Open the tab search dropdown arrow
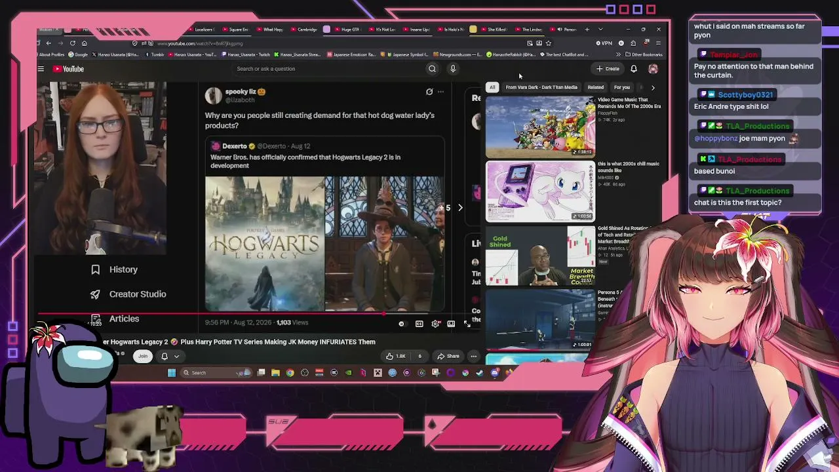Viewport: 839px width, 472px height. pos(600,29)
